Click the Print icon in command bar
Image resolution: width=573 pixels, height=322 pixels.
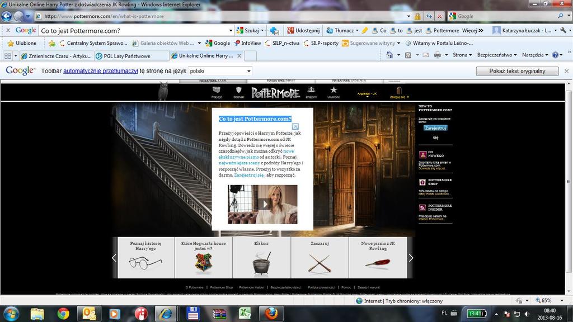pos(438,55)
